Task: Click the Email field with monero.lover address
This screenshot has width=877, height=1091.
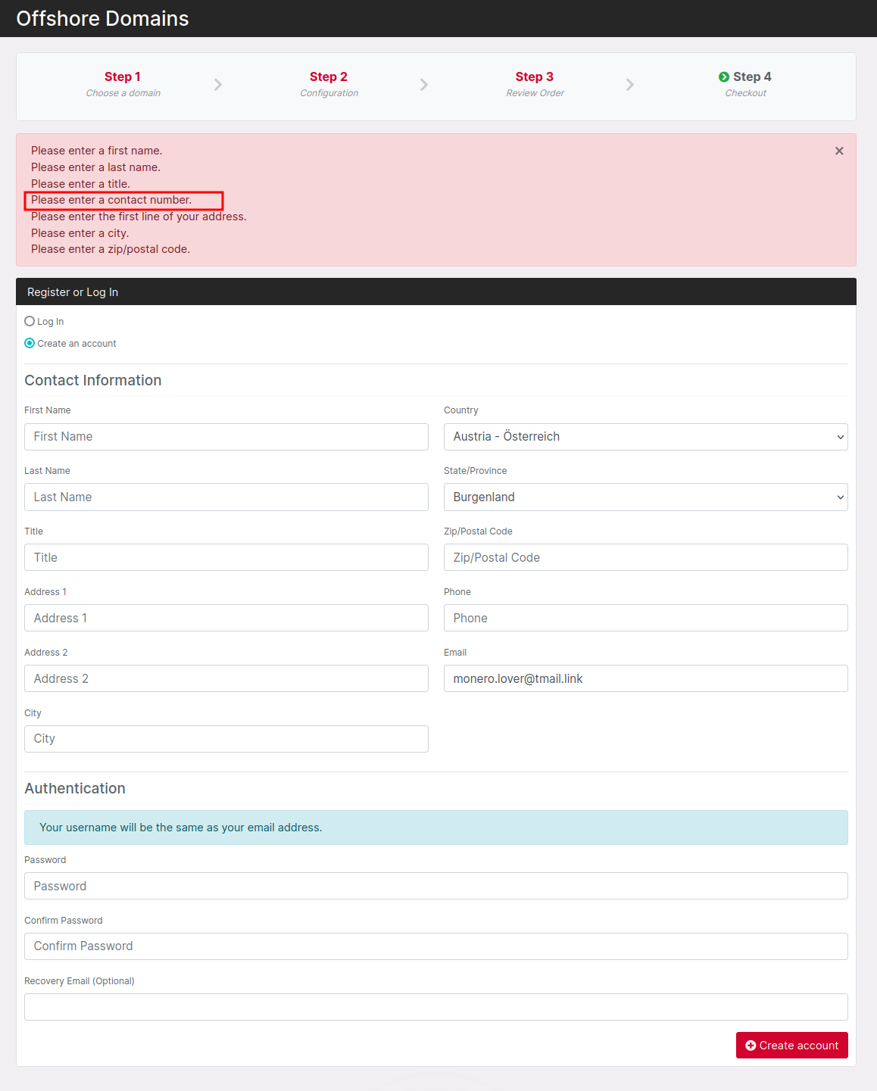Action: 645,679
